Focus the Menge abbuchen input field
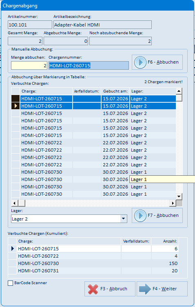195x307 pixels. coord(29,66)
